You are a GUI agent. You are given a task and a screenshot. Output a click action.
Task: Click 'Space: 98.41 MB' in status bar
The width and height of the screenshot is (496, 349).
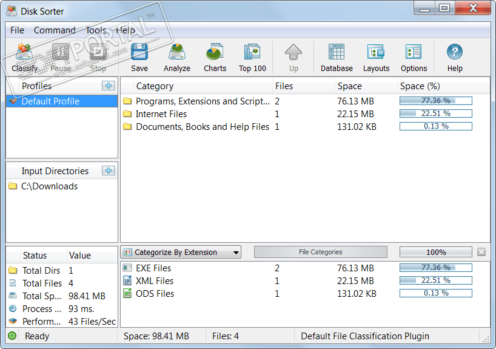156,336
